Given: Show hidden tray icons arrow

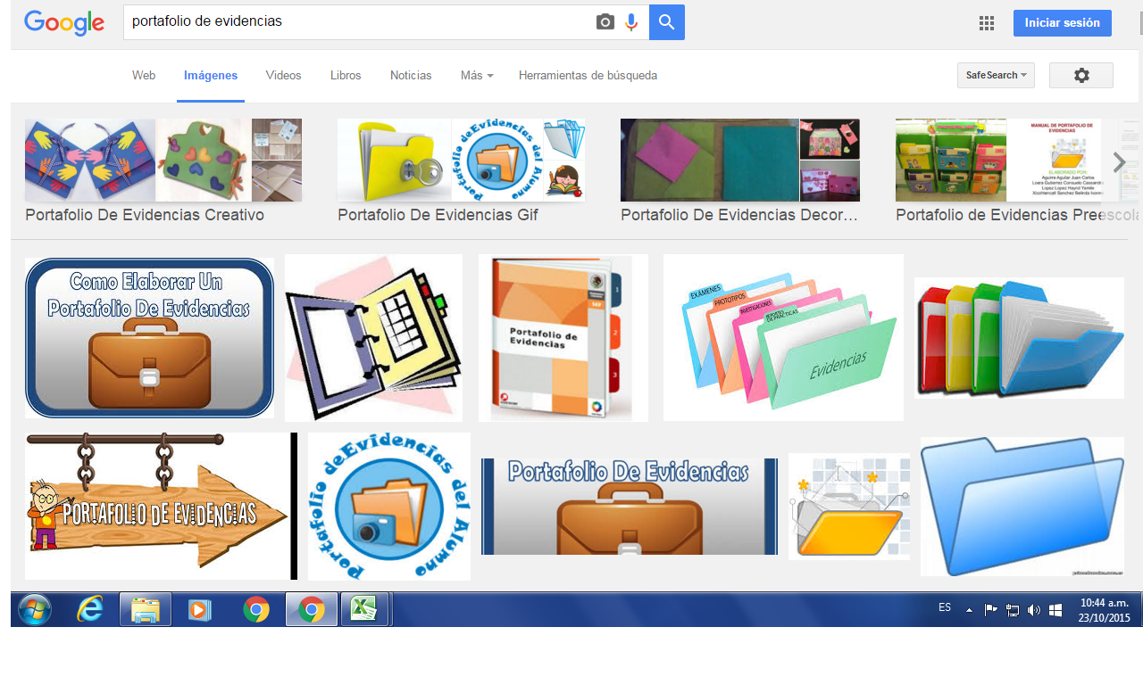Looking at the screenshot, I should coord(969,610).
